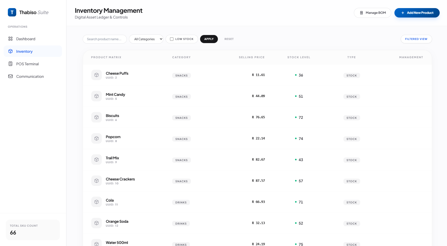Click the green stock indicator dot for Biscuits

pos(295,118)
